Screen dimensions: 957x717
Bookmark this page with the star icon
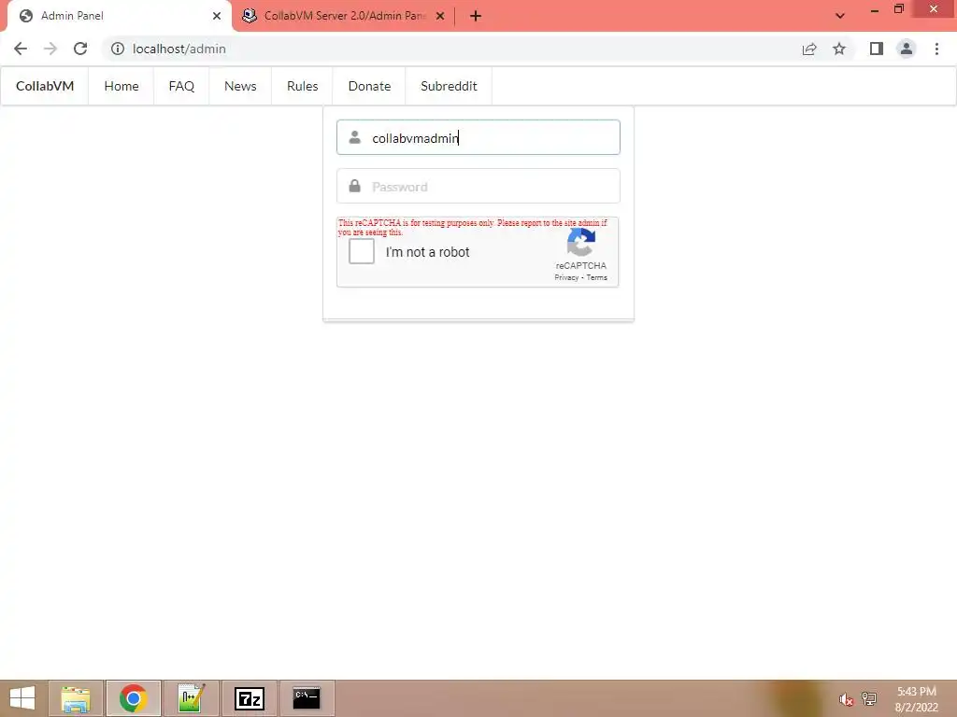click(839, 49)
